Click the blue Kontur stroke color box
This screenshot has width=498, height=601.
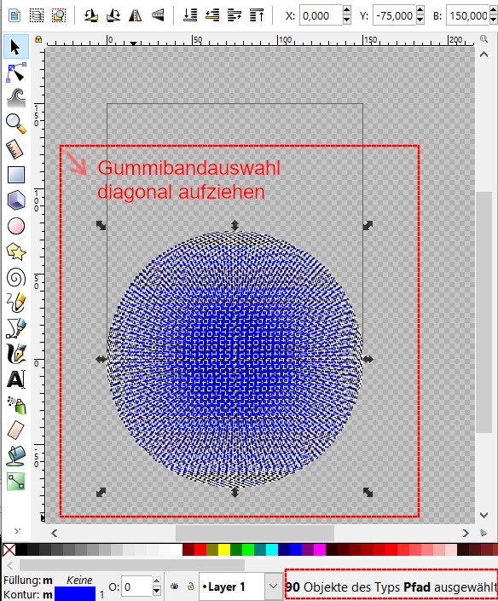75,594
